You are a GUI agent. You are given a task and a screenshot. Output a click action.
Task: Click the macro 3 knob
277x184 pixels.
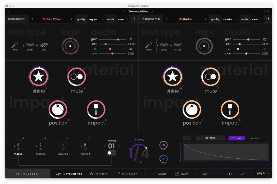click(63, 144)
